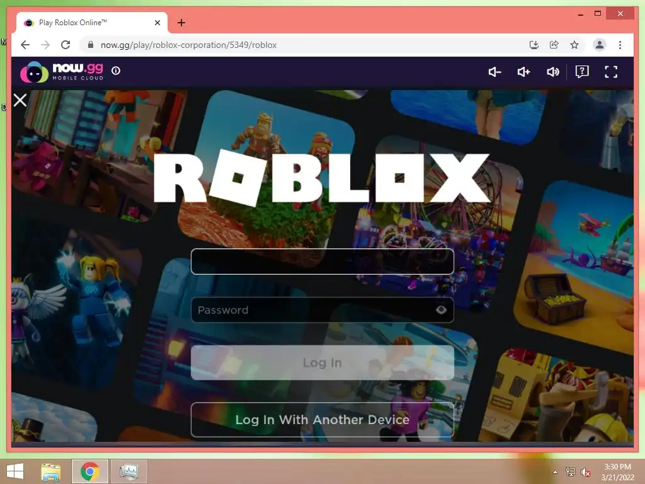Open Chrome's three-dot menu
The width and height of the screenshot is (645, 484).
point(620,45)
